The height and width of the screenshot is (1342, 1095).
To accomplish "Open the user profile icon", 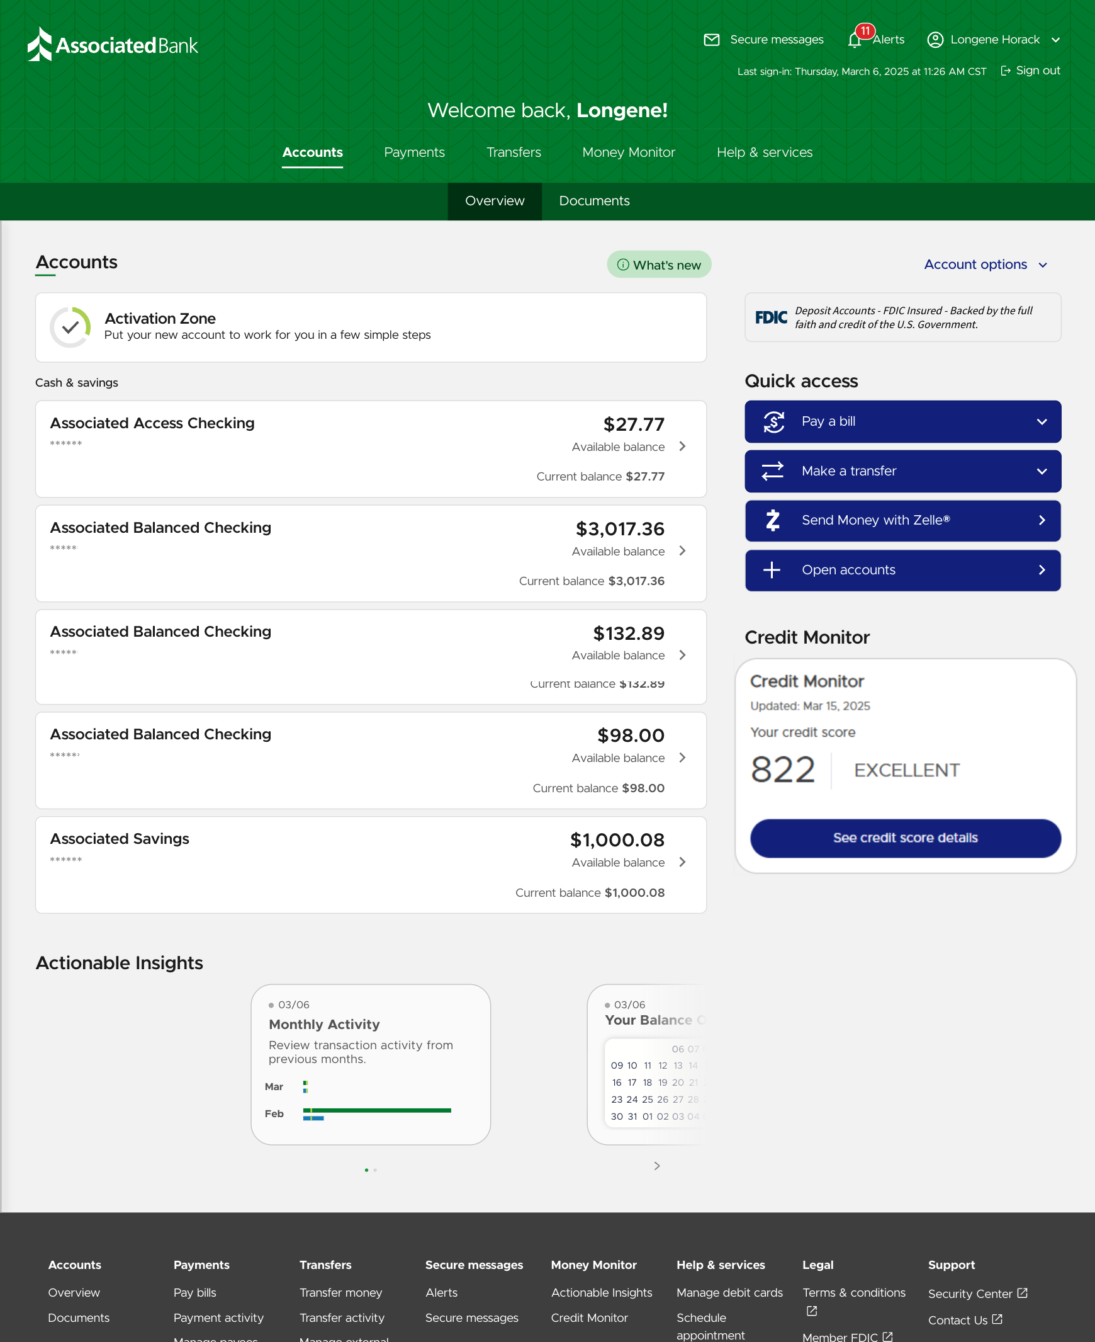I will click(x=935, y=39).
